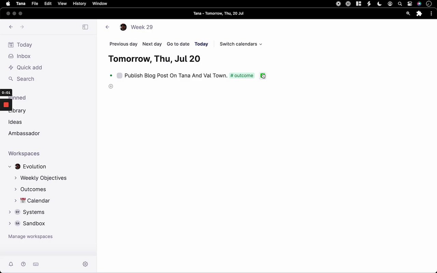Open the Tana app menu
The height and width of the screenshot is (273, 437).
21,4
